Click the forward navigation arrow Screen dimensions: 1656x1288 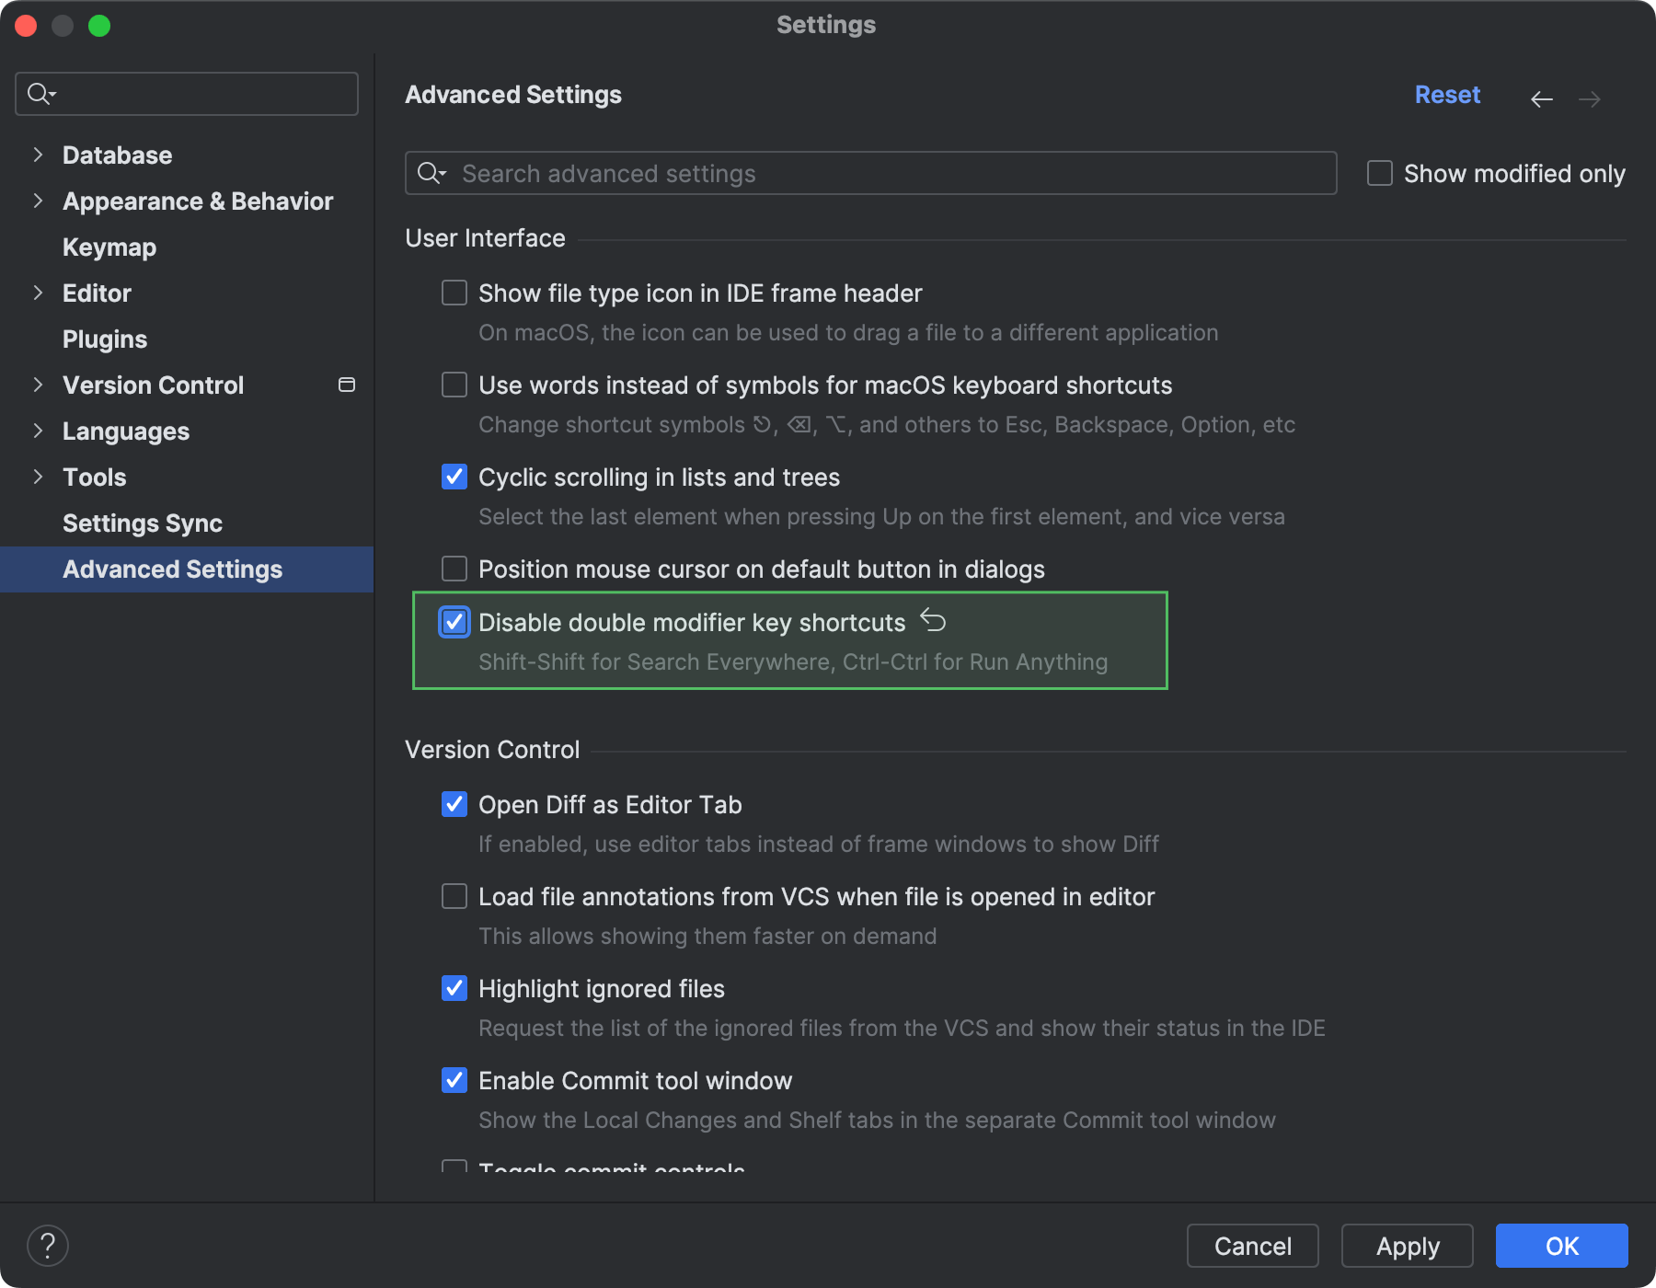click(x=1591, y=98)
